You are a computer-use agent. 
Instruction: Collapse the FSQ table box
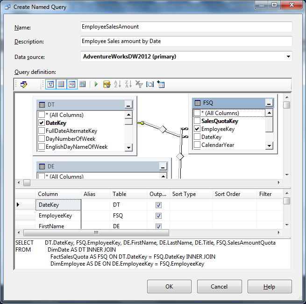pyautogui.click(x=269, y=103)
